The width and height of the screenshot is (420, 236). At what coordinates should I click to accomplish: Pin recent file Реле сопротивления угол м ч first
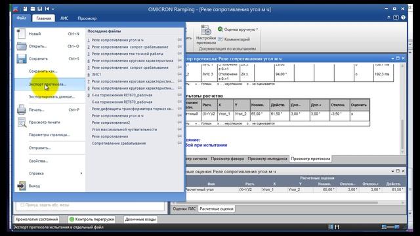(x=179, y=39)
